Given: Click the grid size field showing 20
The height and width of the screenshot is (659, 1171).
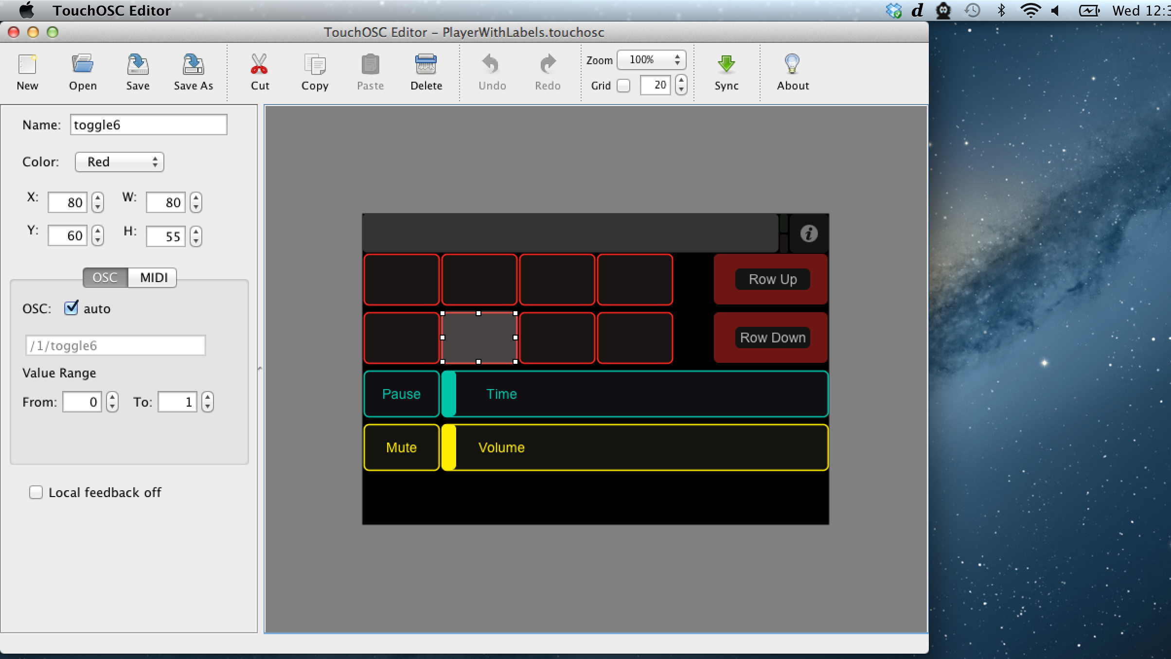Looking at the screenshot, I should [x=656, y=85].
